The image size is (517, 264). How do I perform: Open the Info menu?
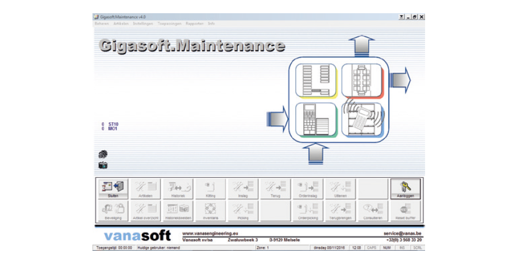click(x=211, y=24)
